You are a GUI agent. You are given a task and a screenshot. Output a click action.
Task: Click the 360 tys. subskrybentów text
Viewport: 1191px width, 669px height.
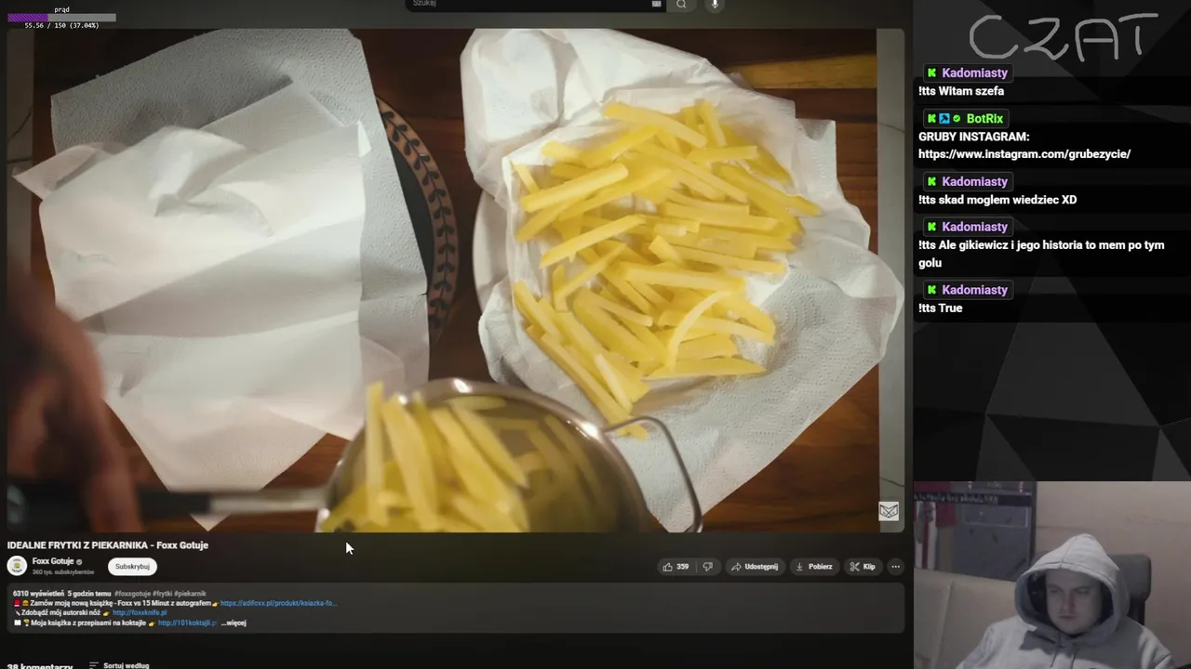63,572
